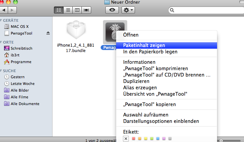Select the PwnageTool pineapple app icon
Screen dimensions: 244x142
(115, 32)
